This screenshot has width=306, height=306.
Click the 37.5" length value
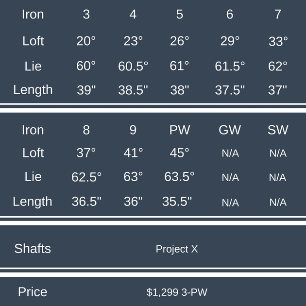coord(230,90)
